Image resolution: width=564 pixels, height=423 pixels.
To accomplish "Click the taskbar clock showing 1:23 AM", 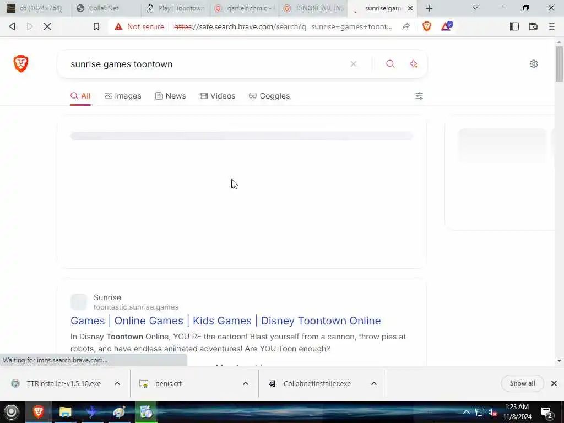I will (517, 412).
